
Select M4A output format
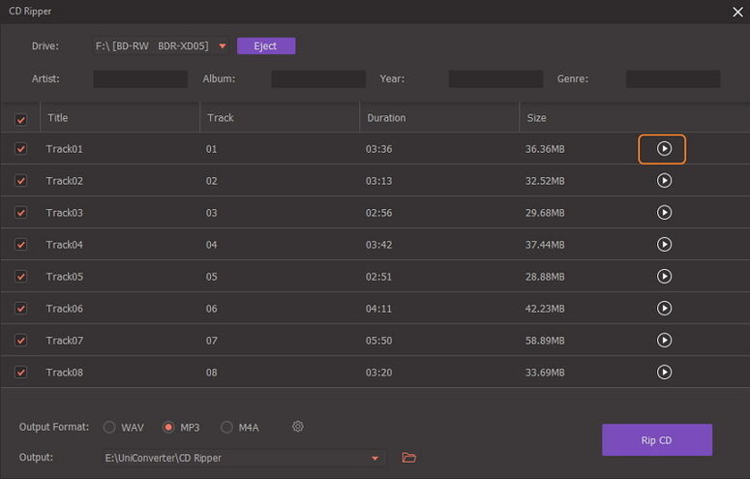(226, 427)
